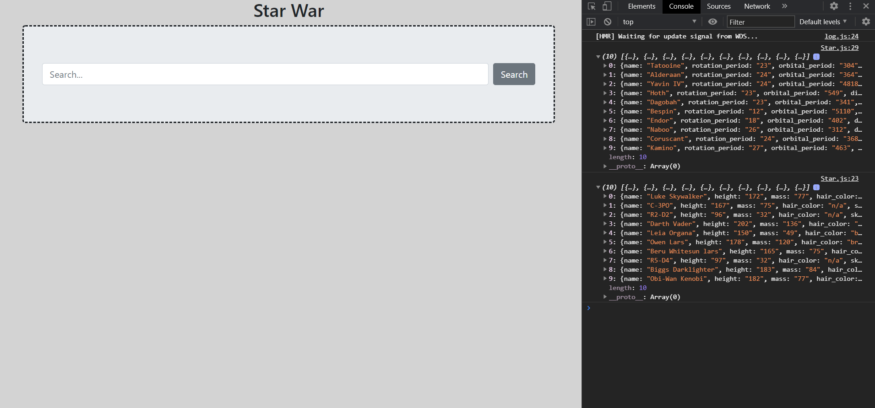Switch to the Console tab
Viewport: 875px width, 408px height.
click(x=681, y=6)
